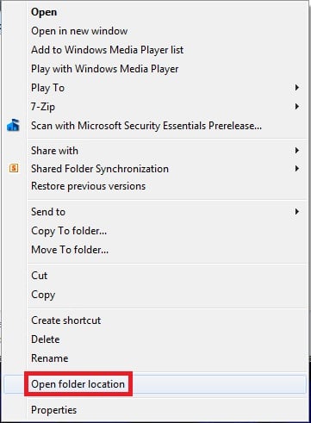Expand the Send to submenu arrow
The width and height of the screenshot is (311, 423).
click(x=297, y=212)
